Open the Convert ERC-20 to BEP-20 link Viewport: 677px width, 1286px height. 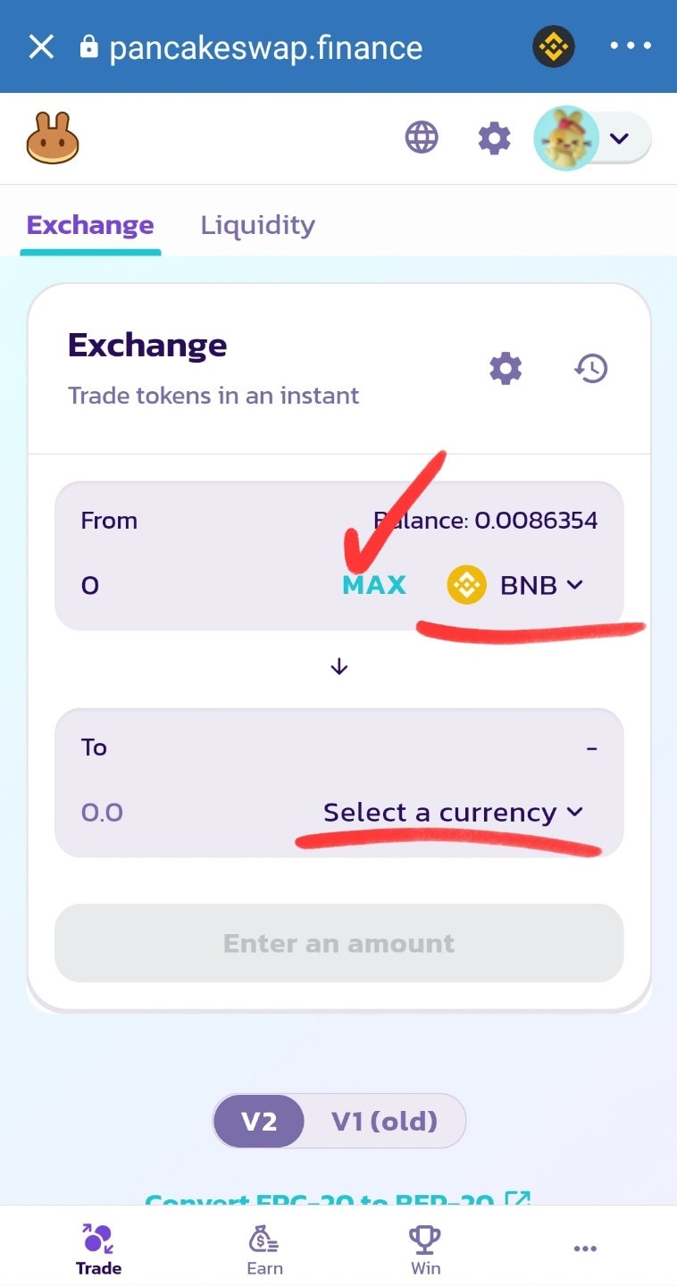tap(338, 1198)
